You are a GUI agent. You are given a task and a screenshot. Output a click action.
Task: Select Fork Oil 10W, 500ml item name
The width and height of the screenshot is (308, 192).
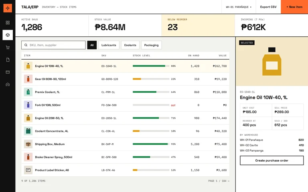(x=48, y=105)
